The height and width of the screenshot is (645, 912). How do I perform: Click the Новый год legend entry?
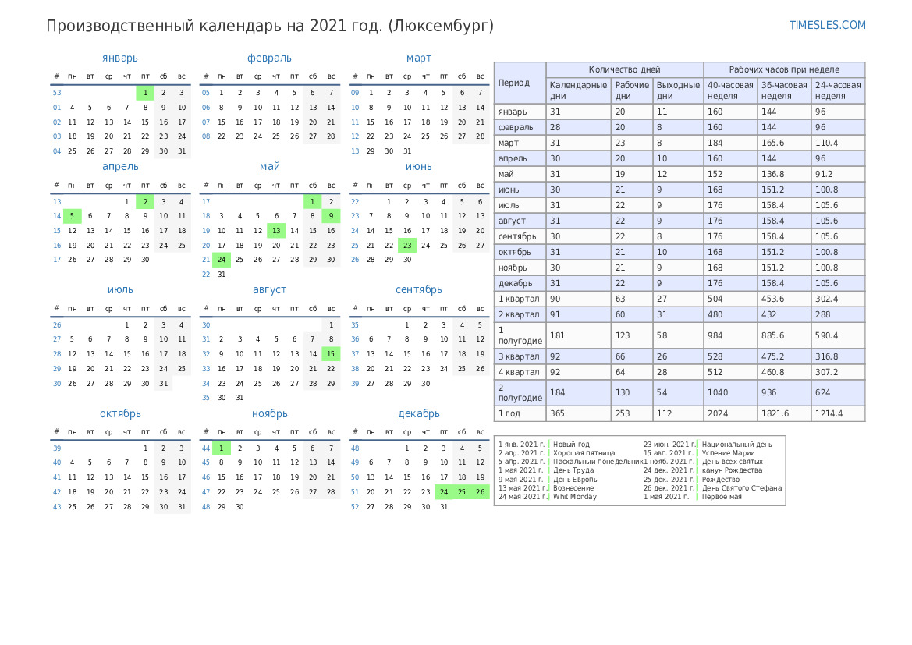pyautogui.click(x=571, y=445)
